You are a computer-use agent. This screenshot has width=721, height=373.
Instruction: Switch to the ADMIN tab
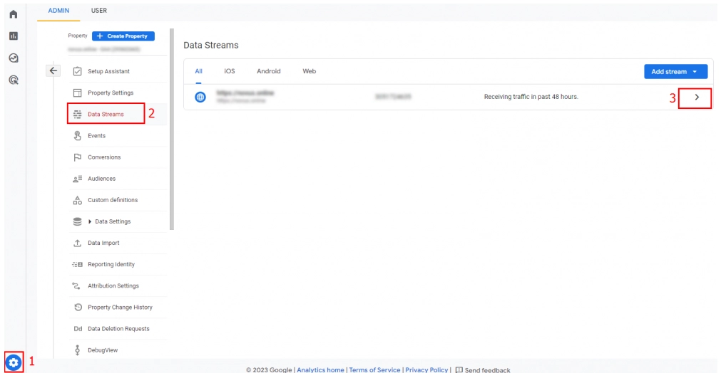58,11
